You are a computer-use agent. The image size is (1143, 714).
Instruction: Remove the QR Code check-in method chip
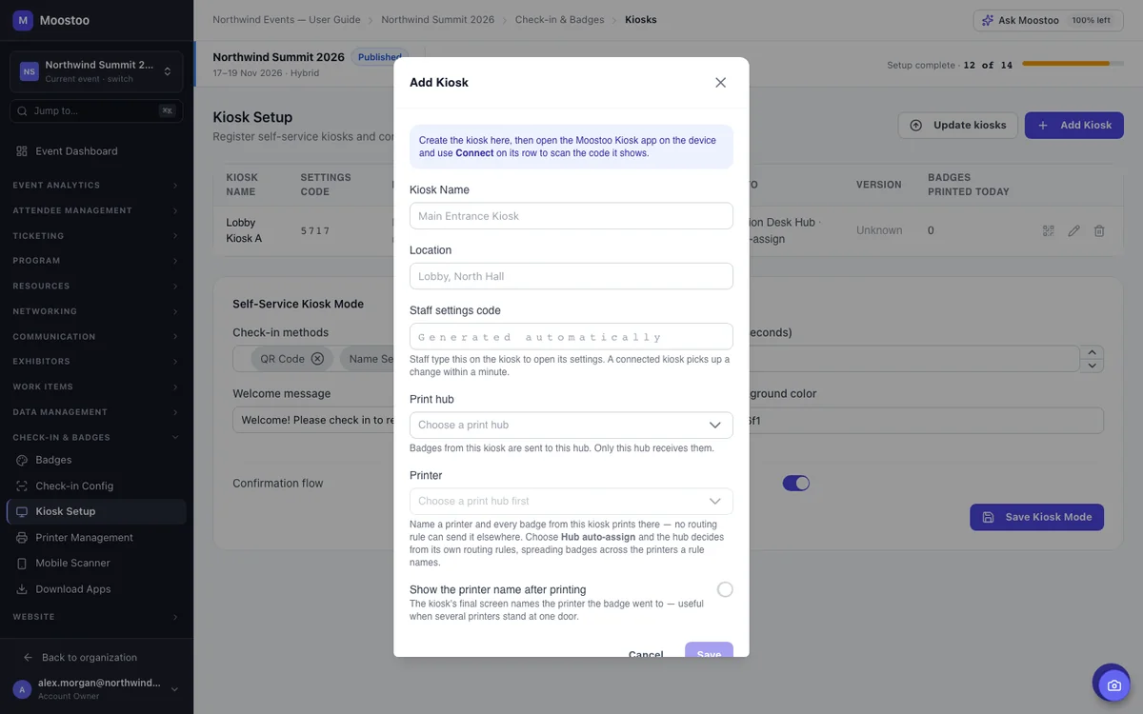[x=317, y=359]
